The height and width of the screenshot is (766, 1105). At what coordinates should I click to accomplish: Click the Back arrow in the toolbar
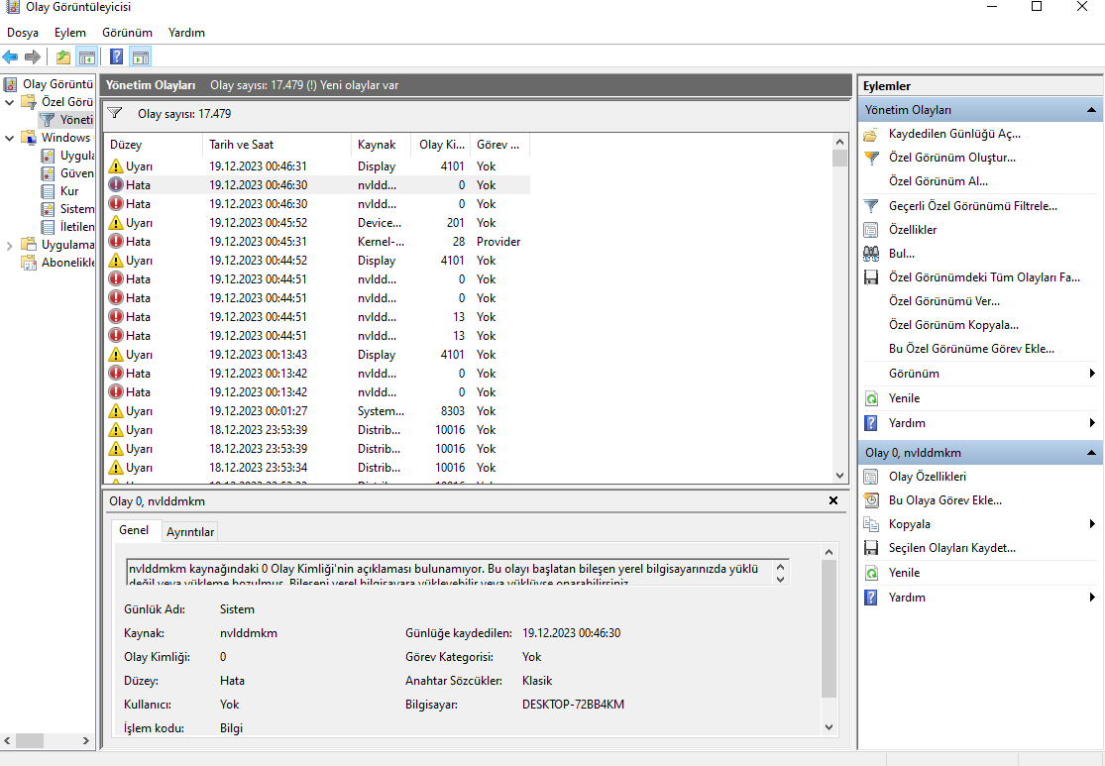point(11,56)
